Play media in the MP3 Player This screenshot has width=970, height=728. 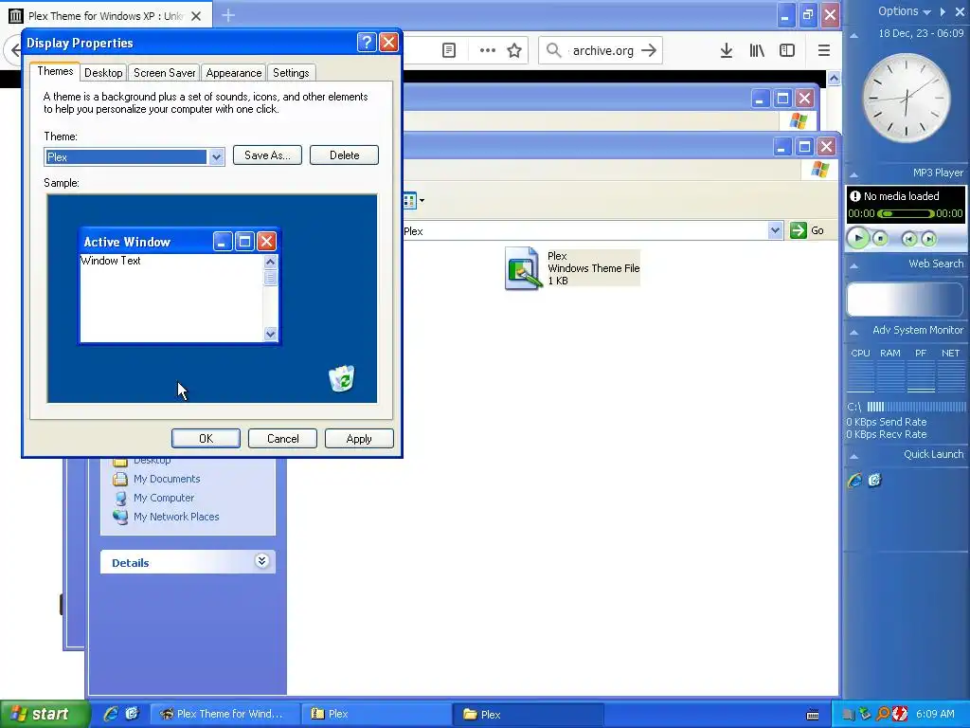coord(858,238)
